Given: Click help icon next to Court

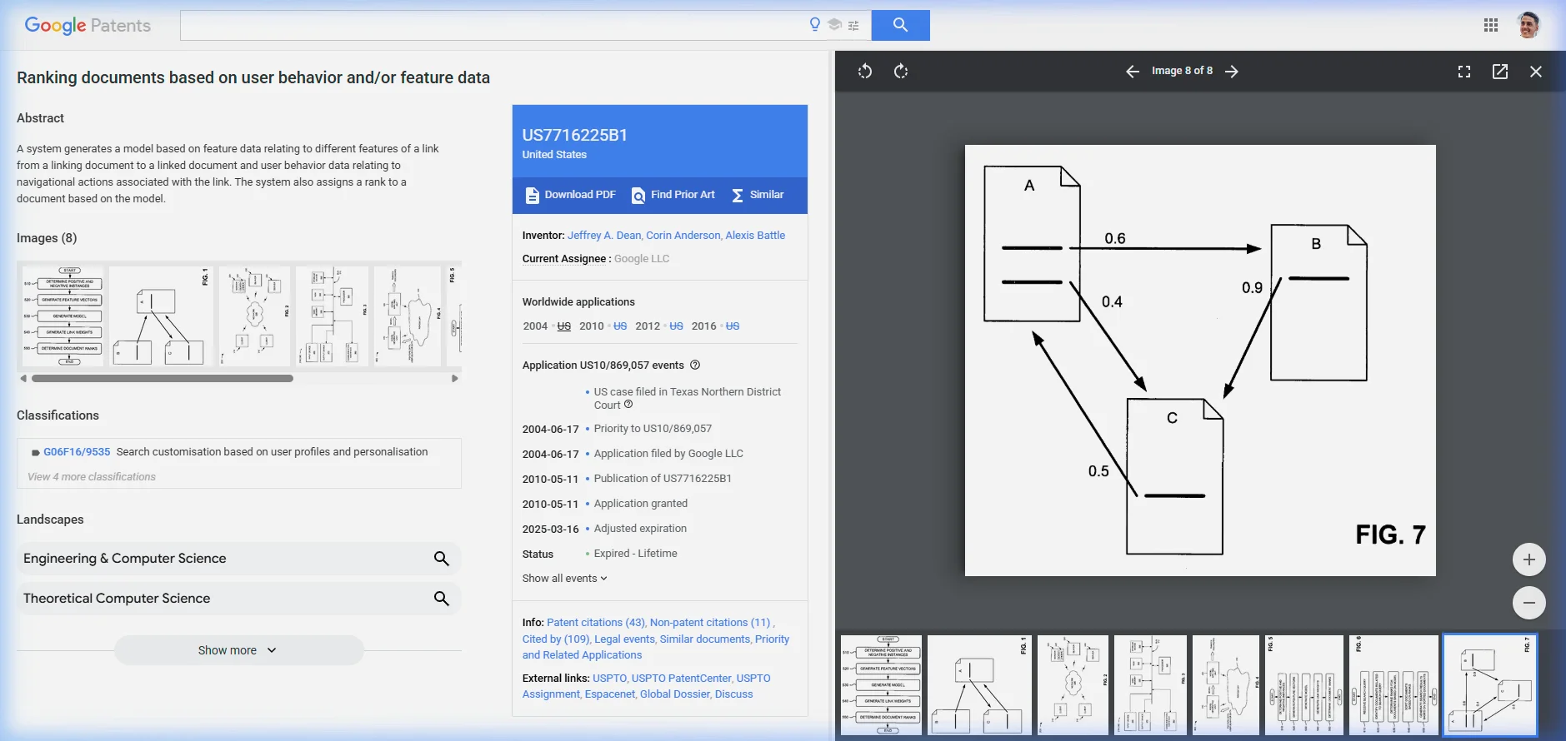Looking at the screenshot, I should [x=628, y=405].
